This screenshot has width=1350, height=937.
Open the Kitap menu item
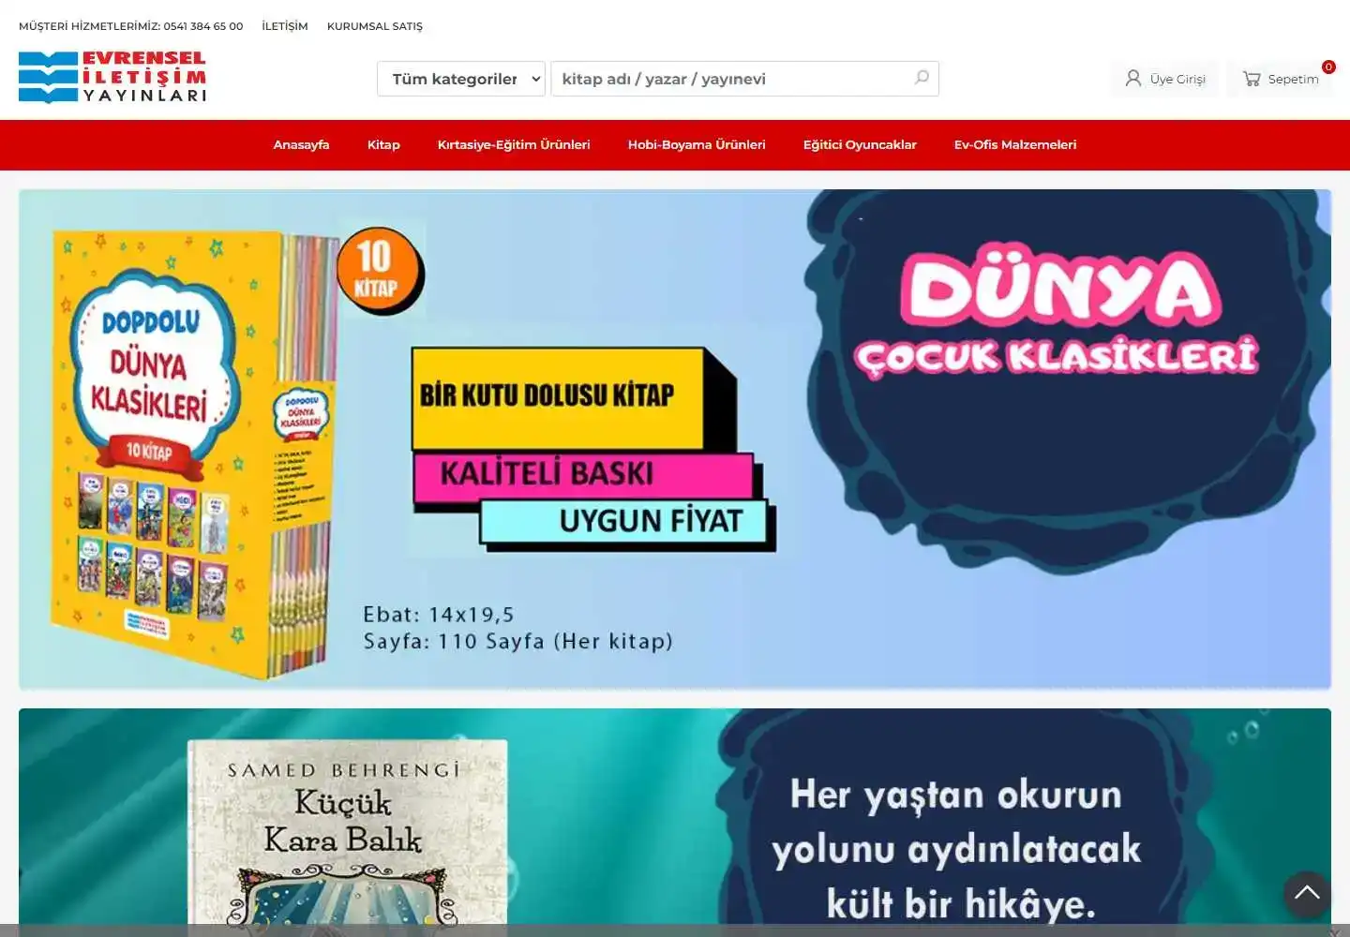(x=383, y=144)
